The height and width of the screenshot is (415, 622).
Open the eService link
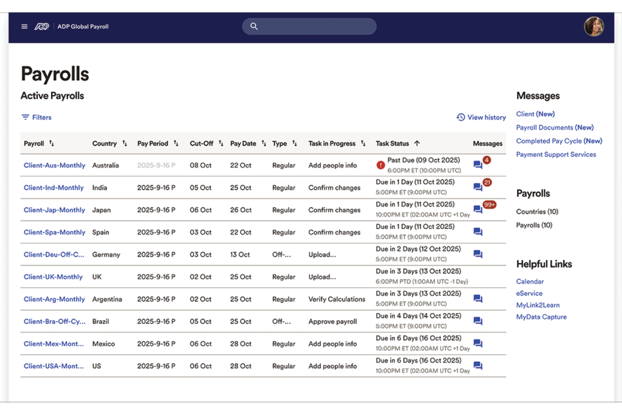pos(529,293)
